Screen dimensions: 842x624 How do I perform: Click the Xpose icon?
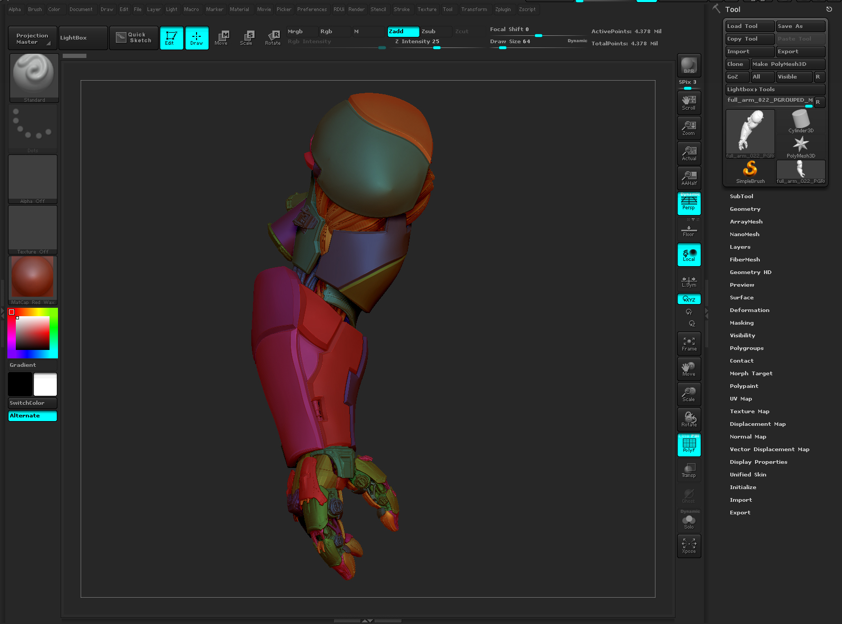coord(689,546)
